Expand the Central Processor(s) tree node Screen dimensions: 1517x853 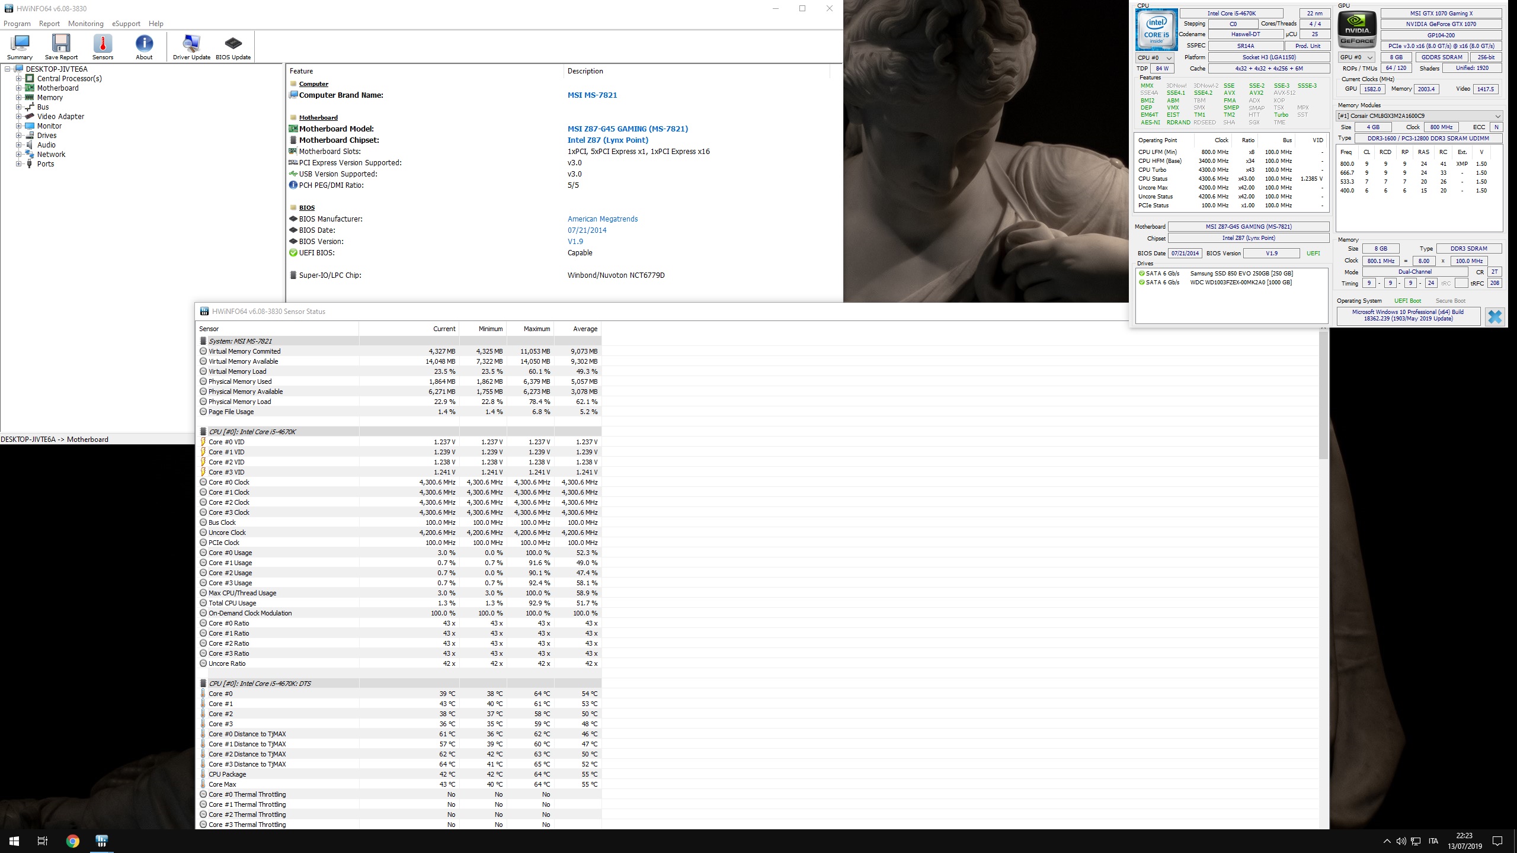coord(18,79)
